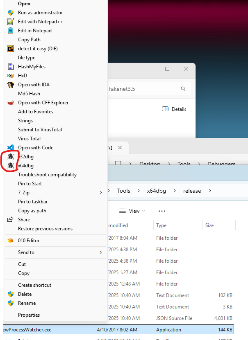Click the JSON Source File type cell
The image size is (248, 340).
click(x=174, y=318)
